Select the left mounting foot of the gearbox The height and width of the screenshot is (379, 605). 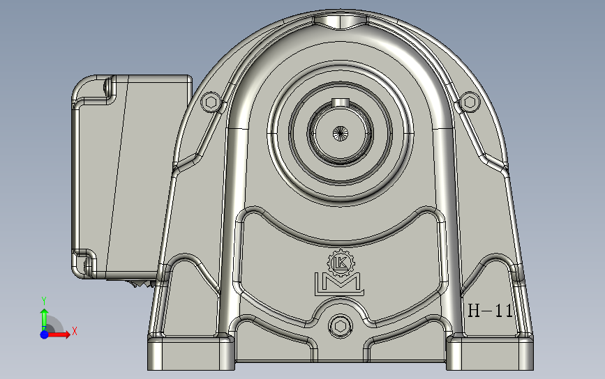[x=191, y=353]
